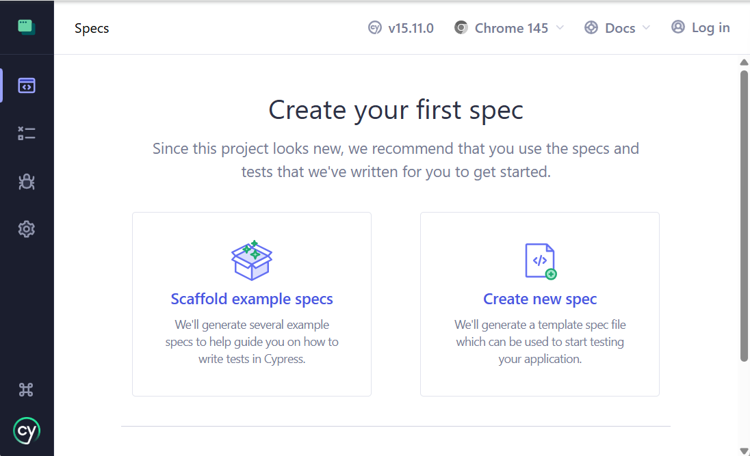Click the vertical scrollbar thumb
Viewport: 750px width, 456px height.
tap(745, 212)
